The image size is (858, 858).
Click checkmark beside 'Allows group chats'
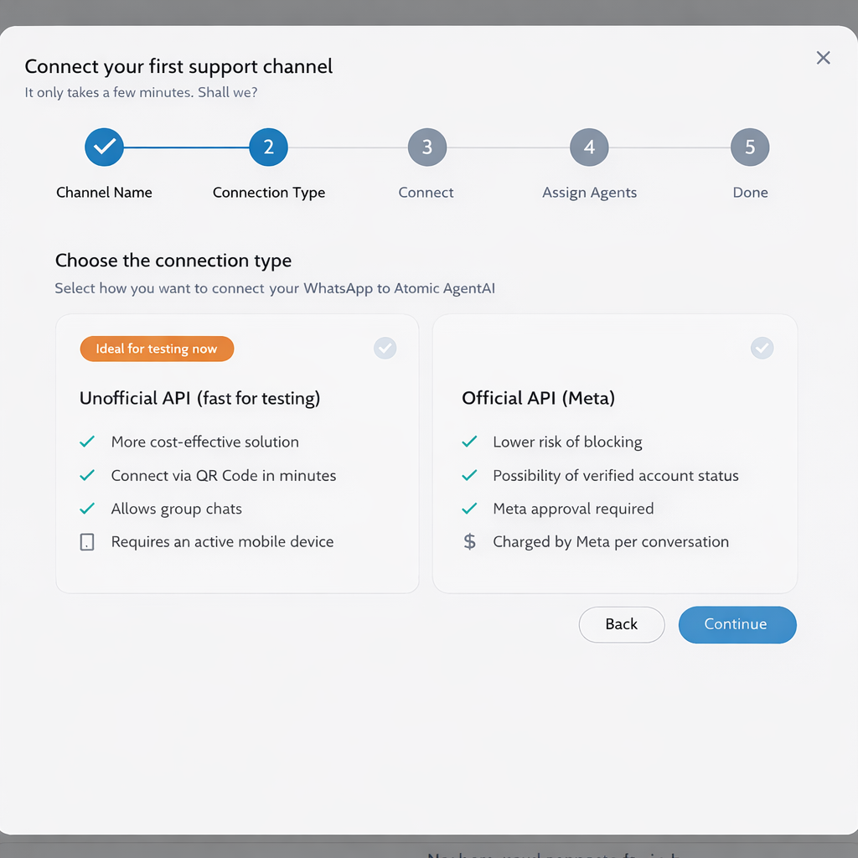click(x=87, y=509)
